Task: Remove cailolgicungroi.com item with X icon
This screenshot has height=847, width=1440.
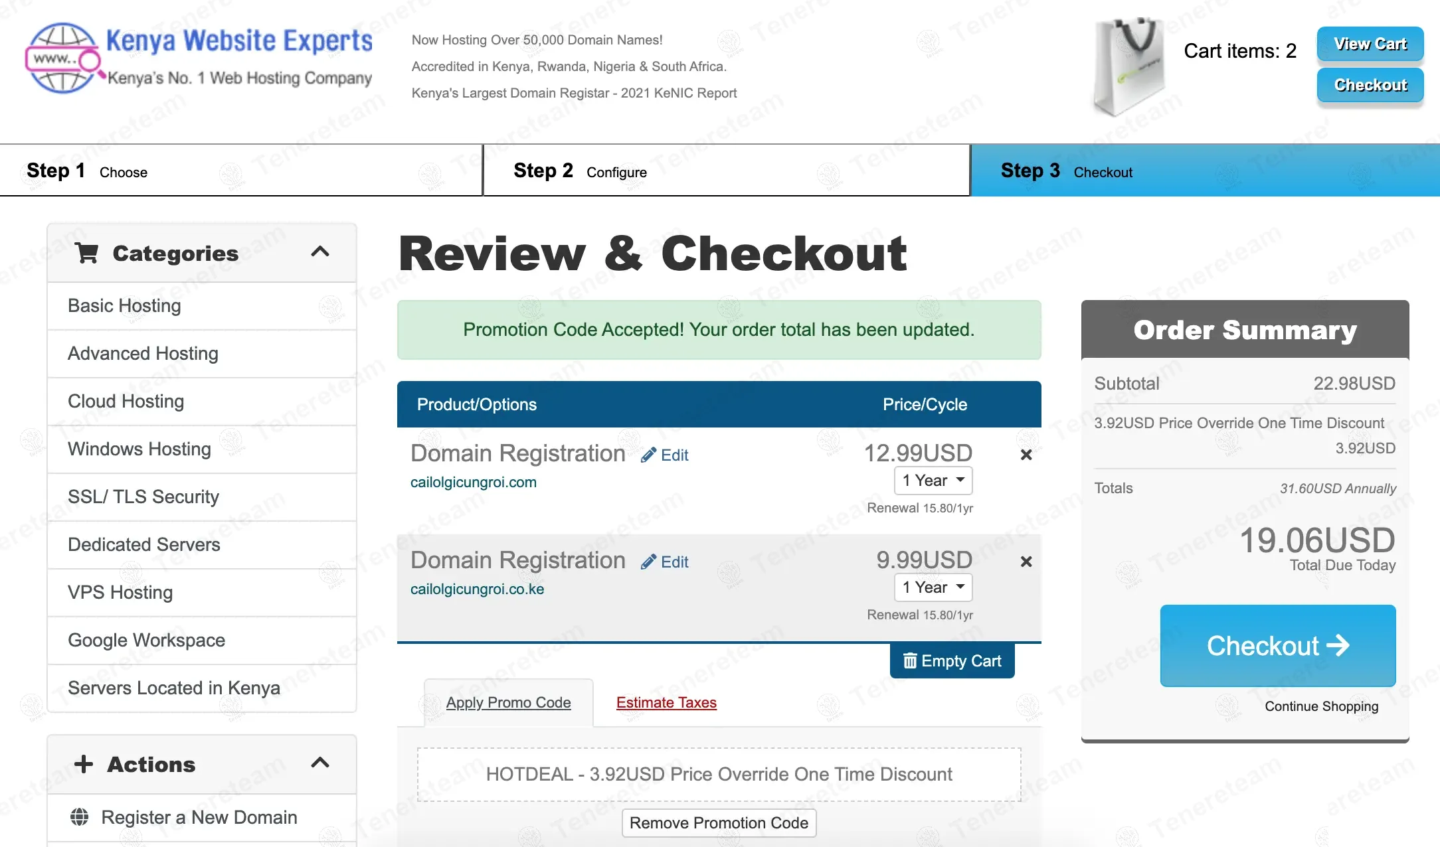Action: 1026,455
